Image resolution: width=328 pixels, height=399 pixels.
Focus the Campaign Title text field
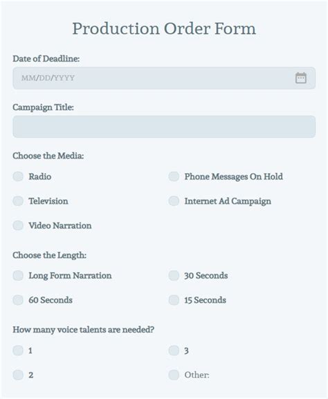(x=164, y=127)
